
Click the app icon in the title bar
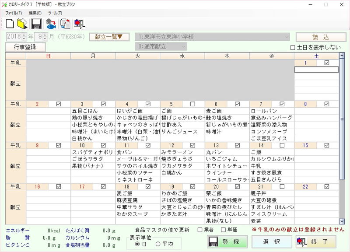coord(4,4)
